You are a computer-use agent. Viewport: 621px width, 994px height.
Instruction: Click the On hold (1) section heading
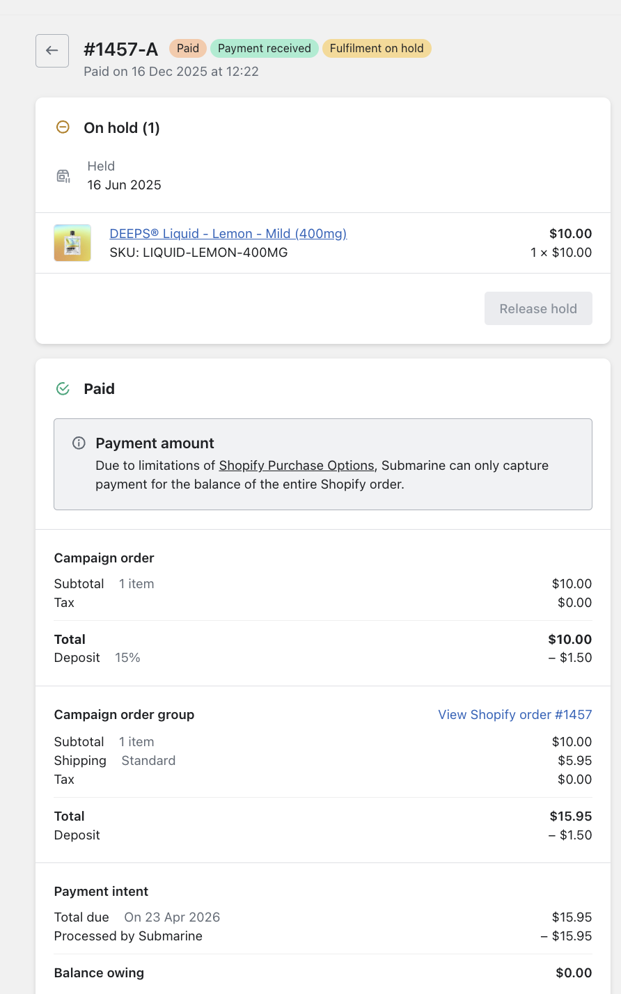pyautogui.click(x=122, y=128)
